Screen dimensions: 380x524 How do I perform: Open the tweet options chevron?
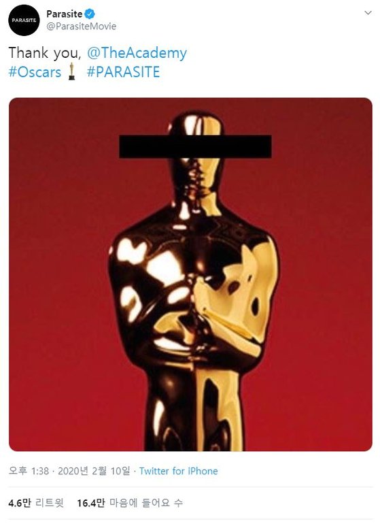368,13
